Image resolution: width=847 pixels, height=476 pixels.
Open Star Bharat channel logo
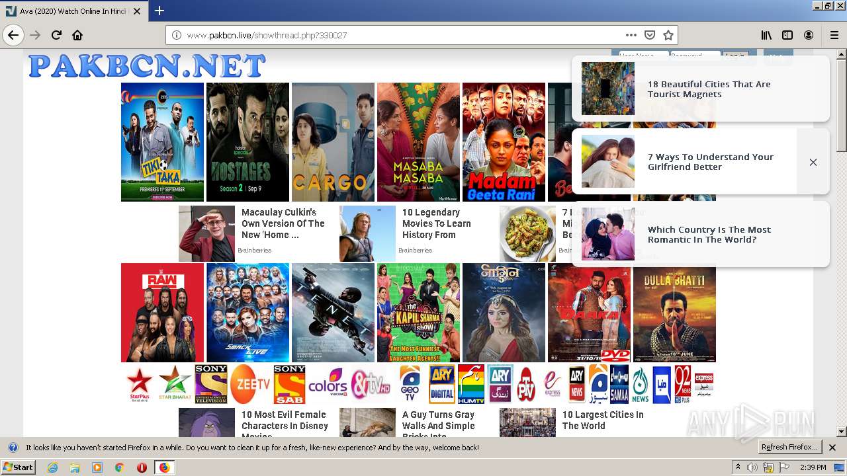click(x=175, y=384)
